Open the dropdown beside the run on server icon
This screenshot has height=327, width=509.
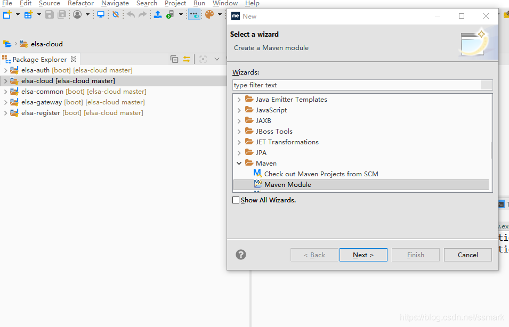[181, 14]
